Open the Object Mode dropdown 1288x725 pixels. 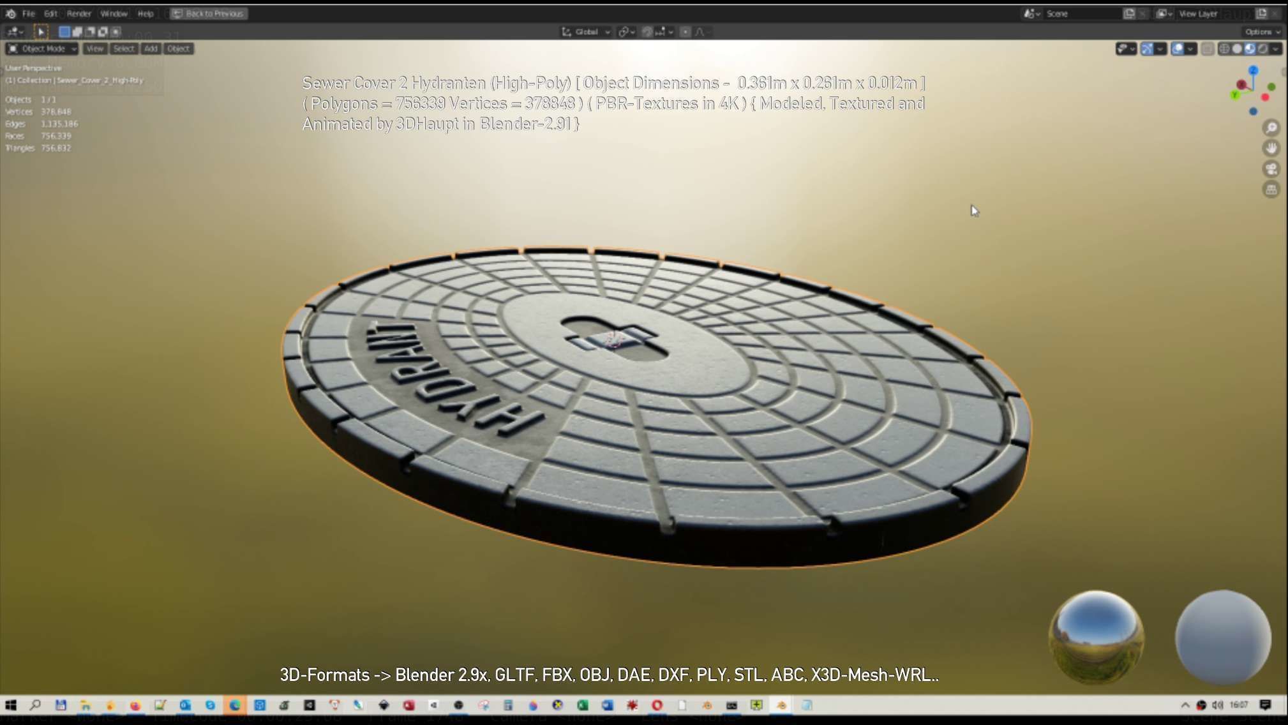tap(42, 49)
